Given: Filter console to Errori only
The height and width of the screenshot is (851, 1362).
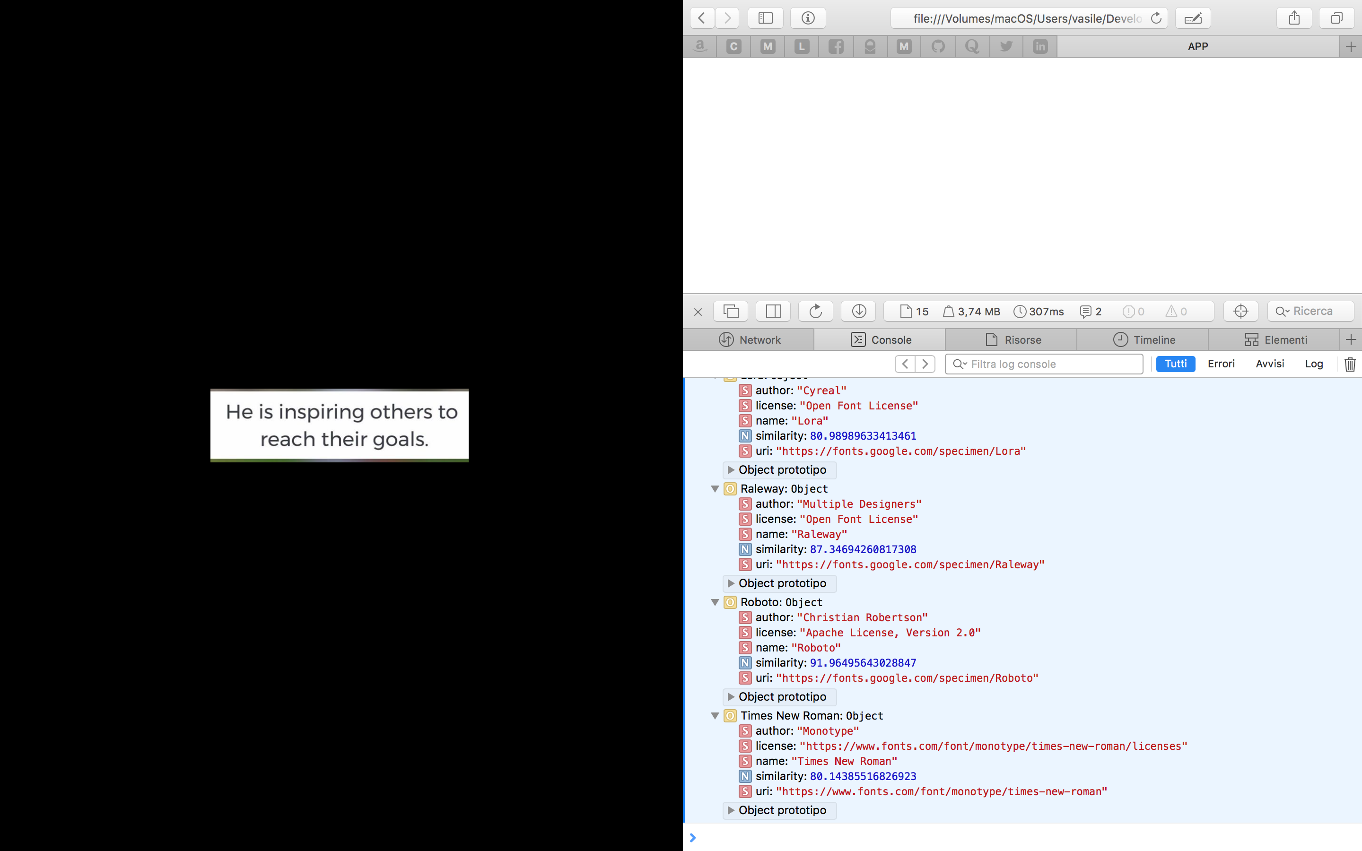Looking at the screenshot, I should point(1221,364).
